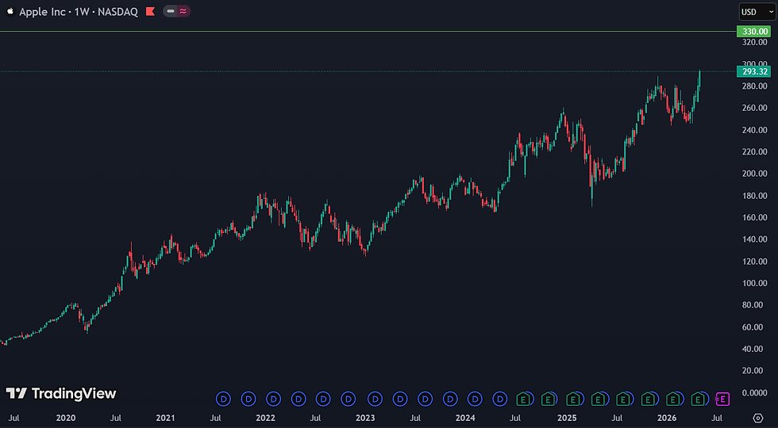
Task: Click the 120.00 price axis label
Action: click(753, 261)
